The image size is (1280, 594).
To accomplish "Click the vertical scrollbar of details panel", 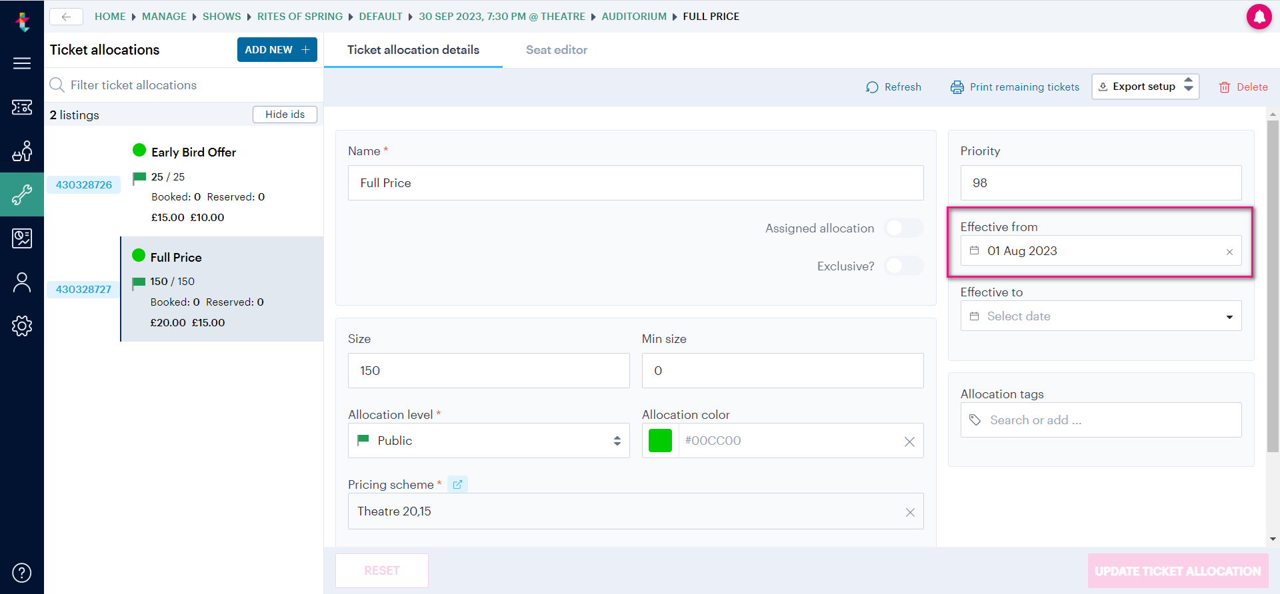I will pos(1273,286).
